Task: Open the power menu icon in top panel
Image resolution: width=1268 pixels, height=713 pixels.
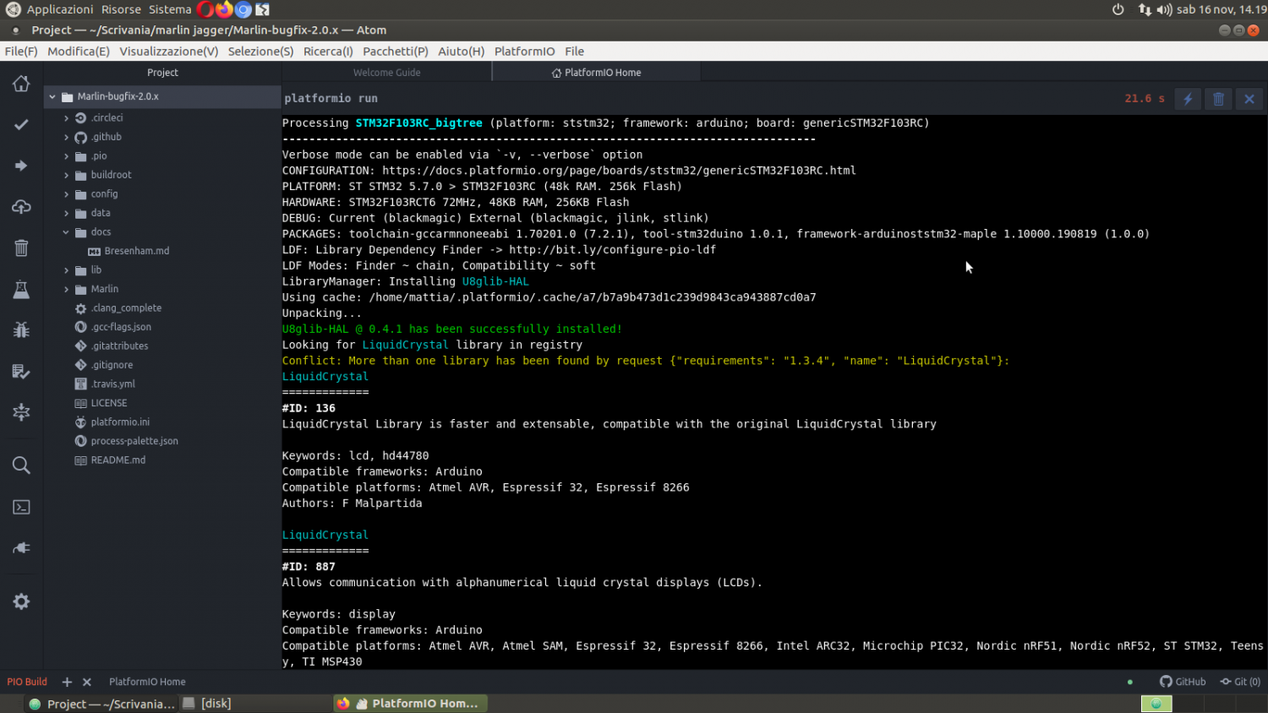Action: pyautogui.click(x=1118, y=9)
